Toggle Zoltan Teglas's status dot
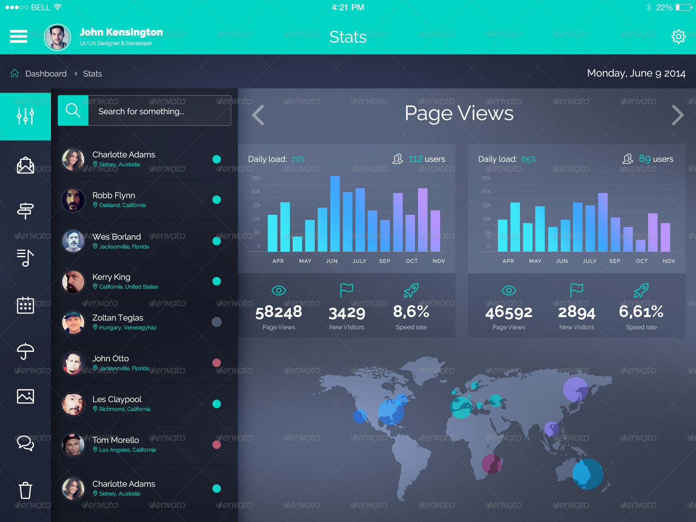The height and width of the screenshot is (522, 696). click(x=216, y=322)
